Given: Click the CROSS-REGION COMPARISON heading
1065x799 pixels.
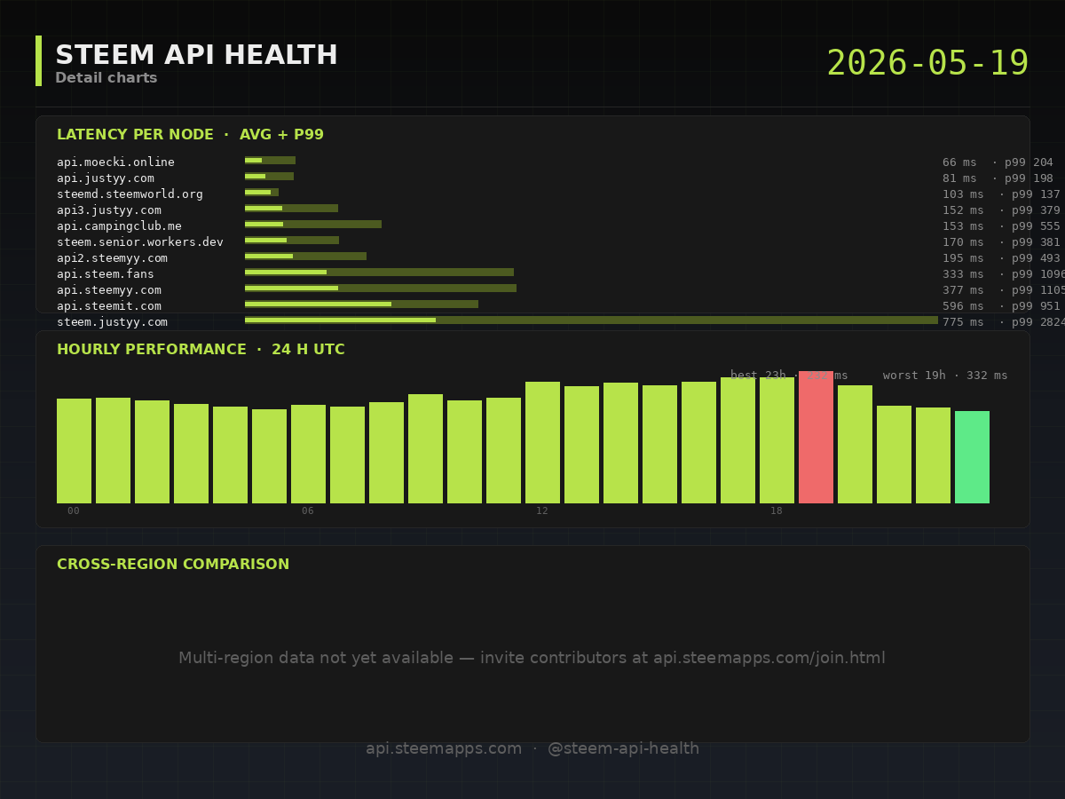Looking at the screenshot, I should (x=173, y=565).
